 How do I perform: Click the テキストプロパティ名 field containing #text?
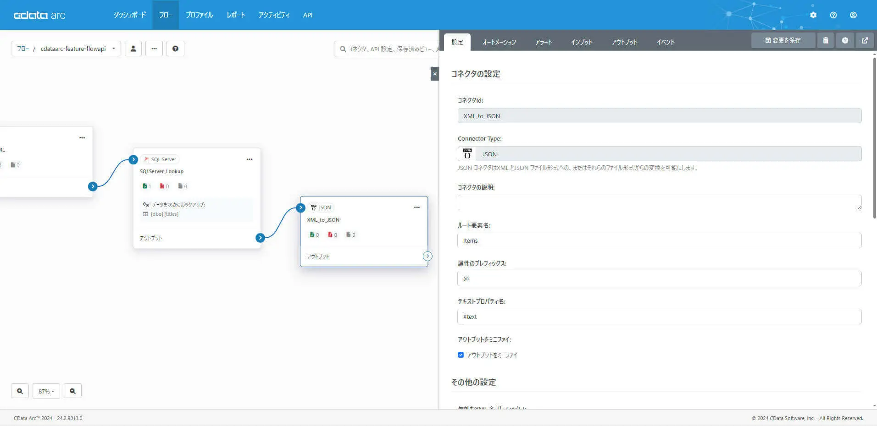point(659,317)
